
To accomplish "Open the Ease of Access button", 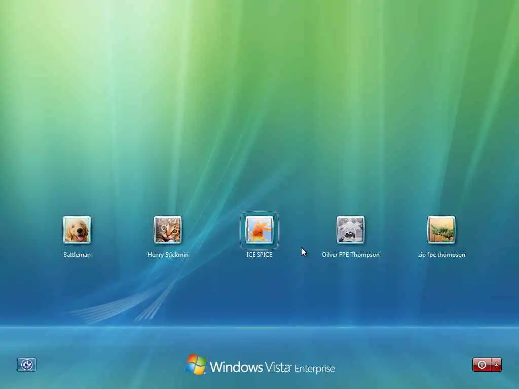I will tap(27, 365).
